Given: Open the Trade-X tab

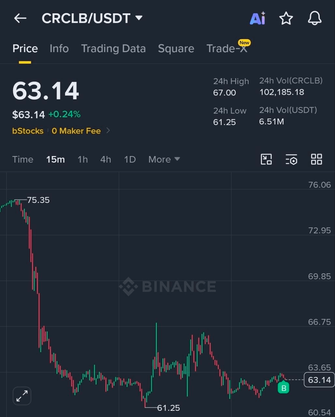Looking at the screenshot, I should coord(227,49).
